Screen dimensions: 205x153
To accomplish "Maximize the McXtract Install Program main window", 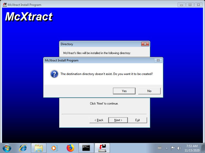I will click(190, 5).
